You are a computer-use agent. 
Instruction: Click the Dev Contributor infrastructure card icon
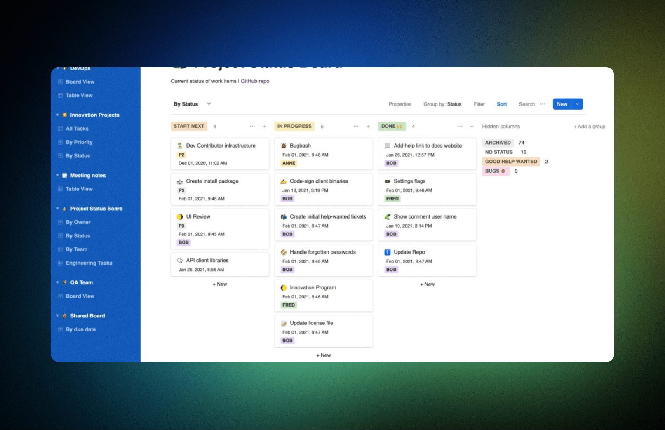pos(180,146)
